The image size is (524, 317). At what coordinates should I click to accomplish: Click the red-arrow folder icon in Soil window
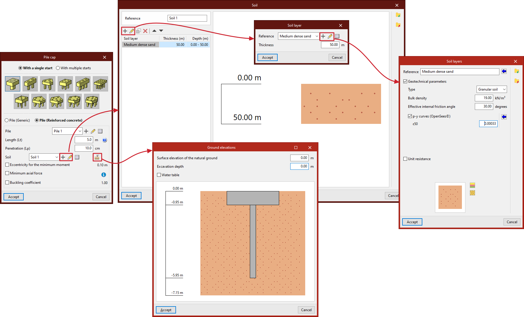coord(398,25)
